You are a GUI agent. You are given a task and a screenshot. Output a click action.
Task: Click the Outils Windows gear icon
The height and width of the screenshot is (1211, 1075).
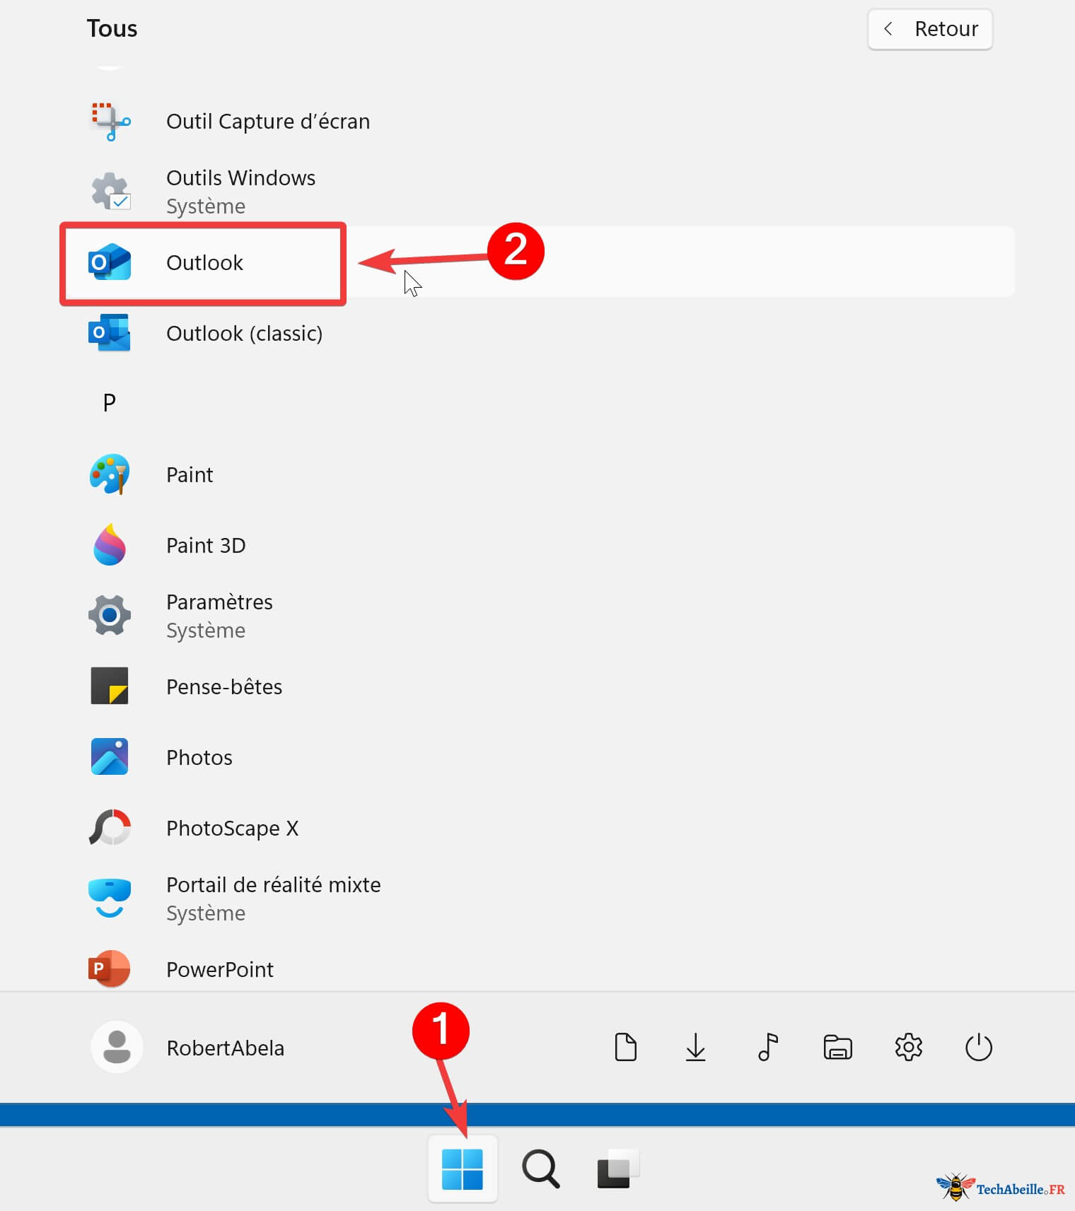coord(110,192)
